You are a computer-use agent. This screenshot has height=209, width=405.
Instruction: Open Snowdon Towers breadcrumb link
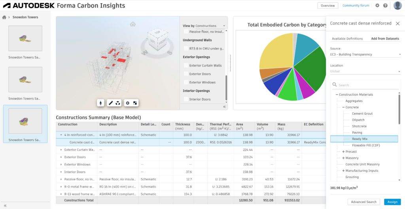(25, 17)
